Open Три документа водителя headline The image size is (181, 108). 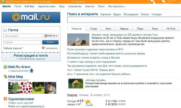(x=107, y=66)
